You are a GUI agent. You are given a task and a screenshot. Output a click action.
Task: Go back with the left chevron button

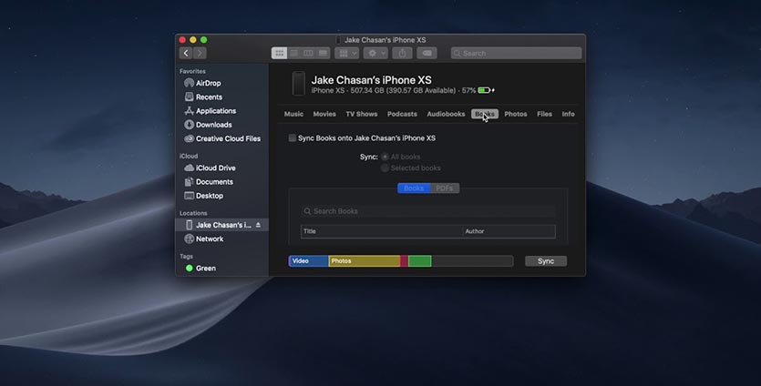tap(186, 53)
